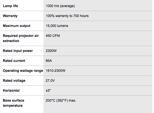Select the 1000 hrs (average) value

coord(60,6)
